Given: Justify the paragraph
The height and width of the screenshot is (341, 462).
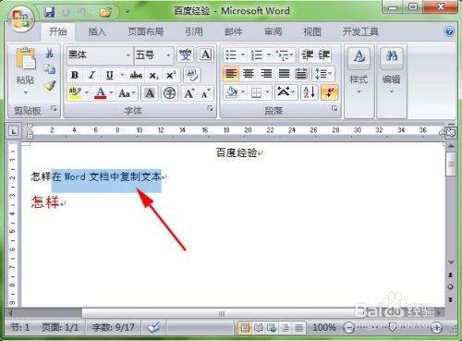Looking at the screenshot, I should tap(284, 74).
